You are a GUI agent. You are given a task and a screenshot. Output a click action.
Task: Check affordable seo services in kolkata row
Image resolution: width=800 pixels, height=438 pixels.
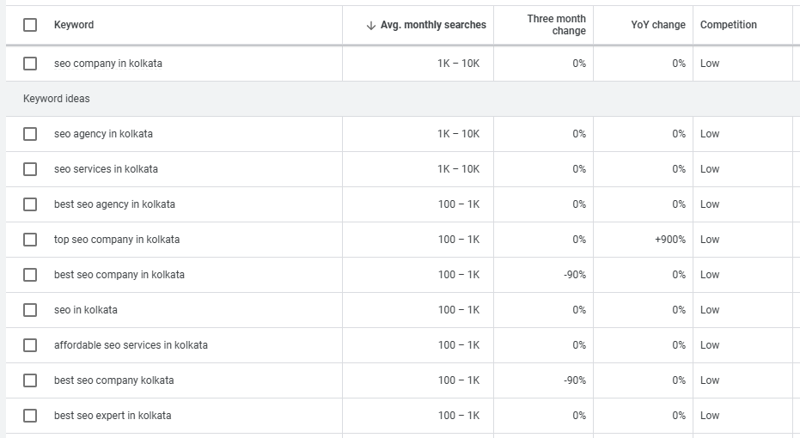point(30,345)
